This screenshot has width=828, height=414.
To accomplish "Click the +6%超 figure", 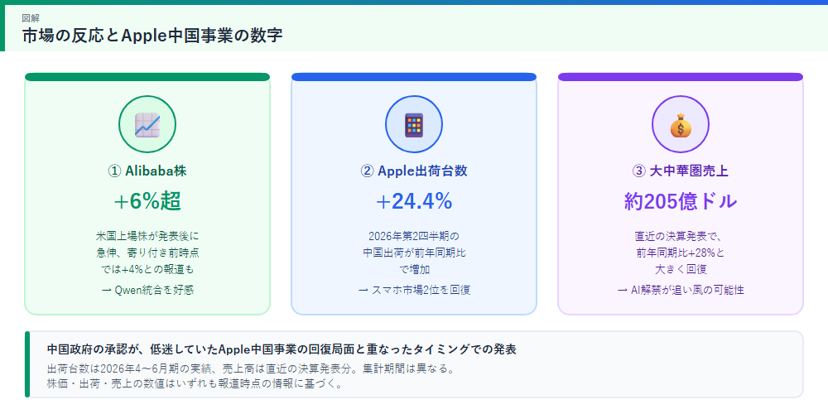I will click(147, 201).
